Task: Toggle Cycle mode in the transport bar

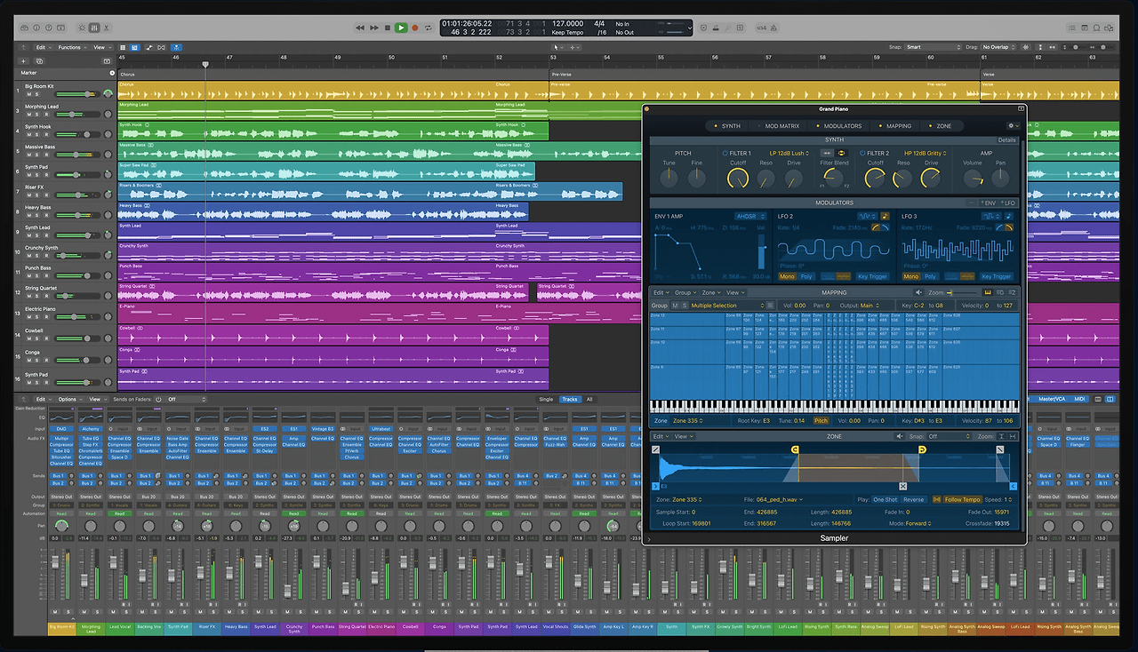Action: click(429, 28)
